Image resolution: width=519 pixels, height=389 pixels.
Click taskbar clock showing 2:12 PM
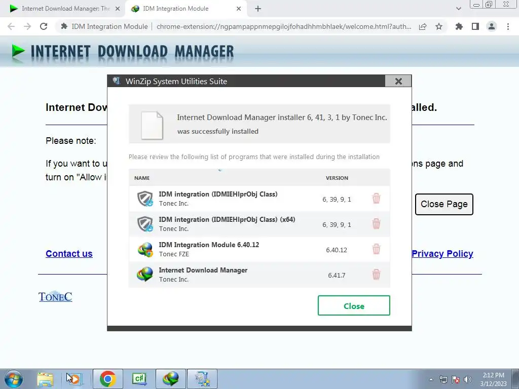click(x=493, y=379)
